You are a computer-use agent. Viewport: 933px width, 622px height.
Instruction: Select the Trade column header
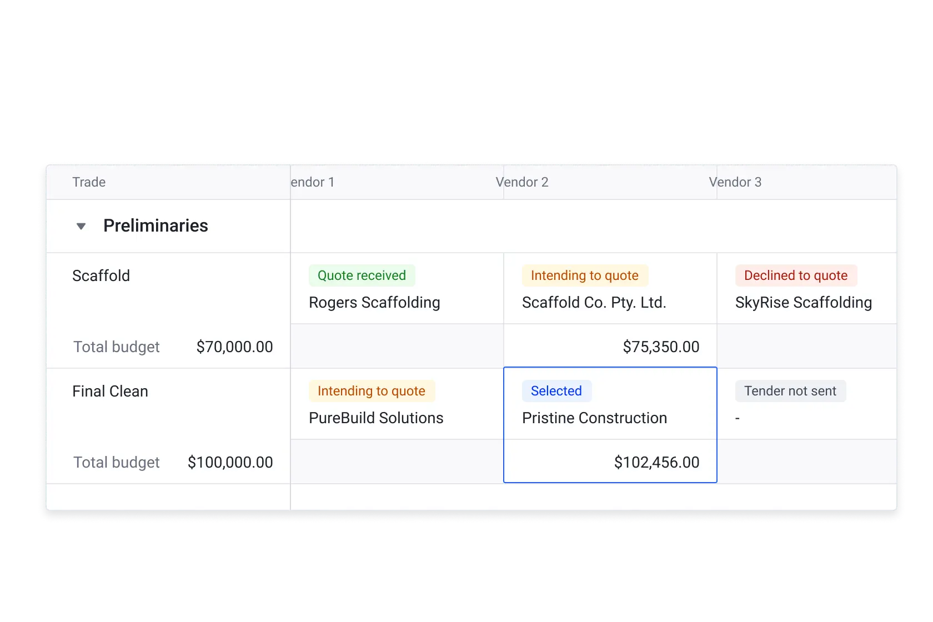pyautogui.click(x=89, y=182)
